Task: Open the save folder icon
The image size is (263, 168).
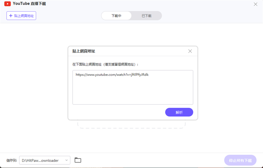Action: (x=78, y=160)
